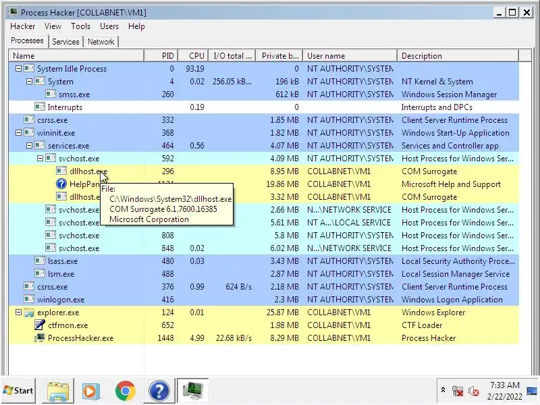The image size is (540, 405).
Task: Open Windows Media Player from taskbar
Action: (x=91, y=391)
